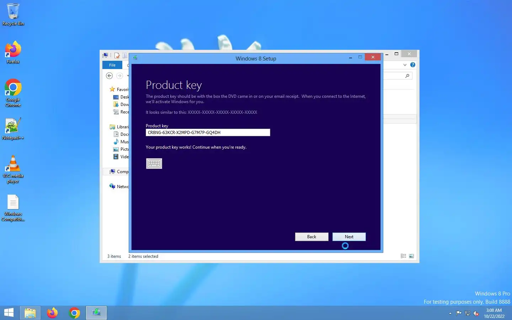
Task: Open Documents library in navigation pane
Action: coord(121,134)
